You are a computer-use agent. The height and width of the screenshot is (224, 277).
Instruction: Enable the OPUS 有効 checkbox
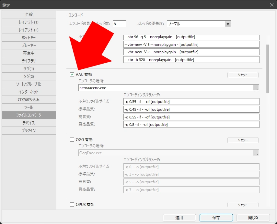pos(71,204)
